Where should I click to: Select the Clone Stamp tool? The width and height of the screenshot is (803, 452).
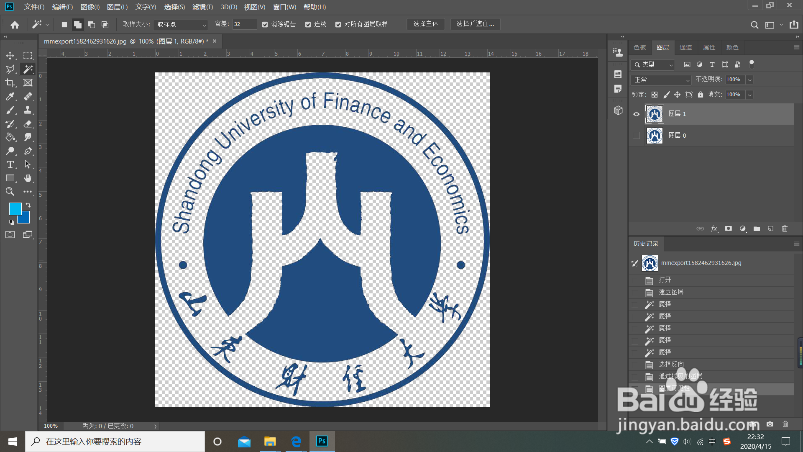click(x=28, y=110)
